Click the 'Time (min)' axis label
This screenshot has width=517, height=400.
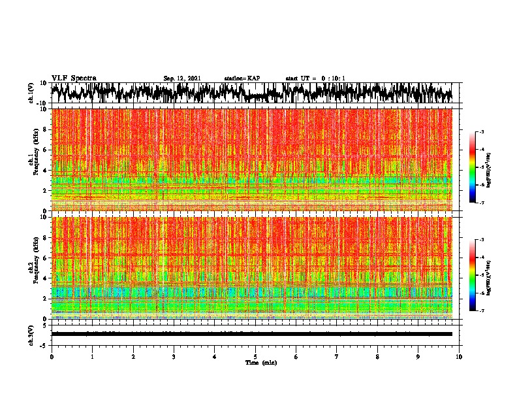coord(261,363)
